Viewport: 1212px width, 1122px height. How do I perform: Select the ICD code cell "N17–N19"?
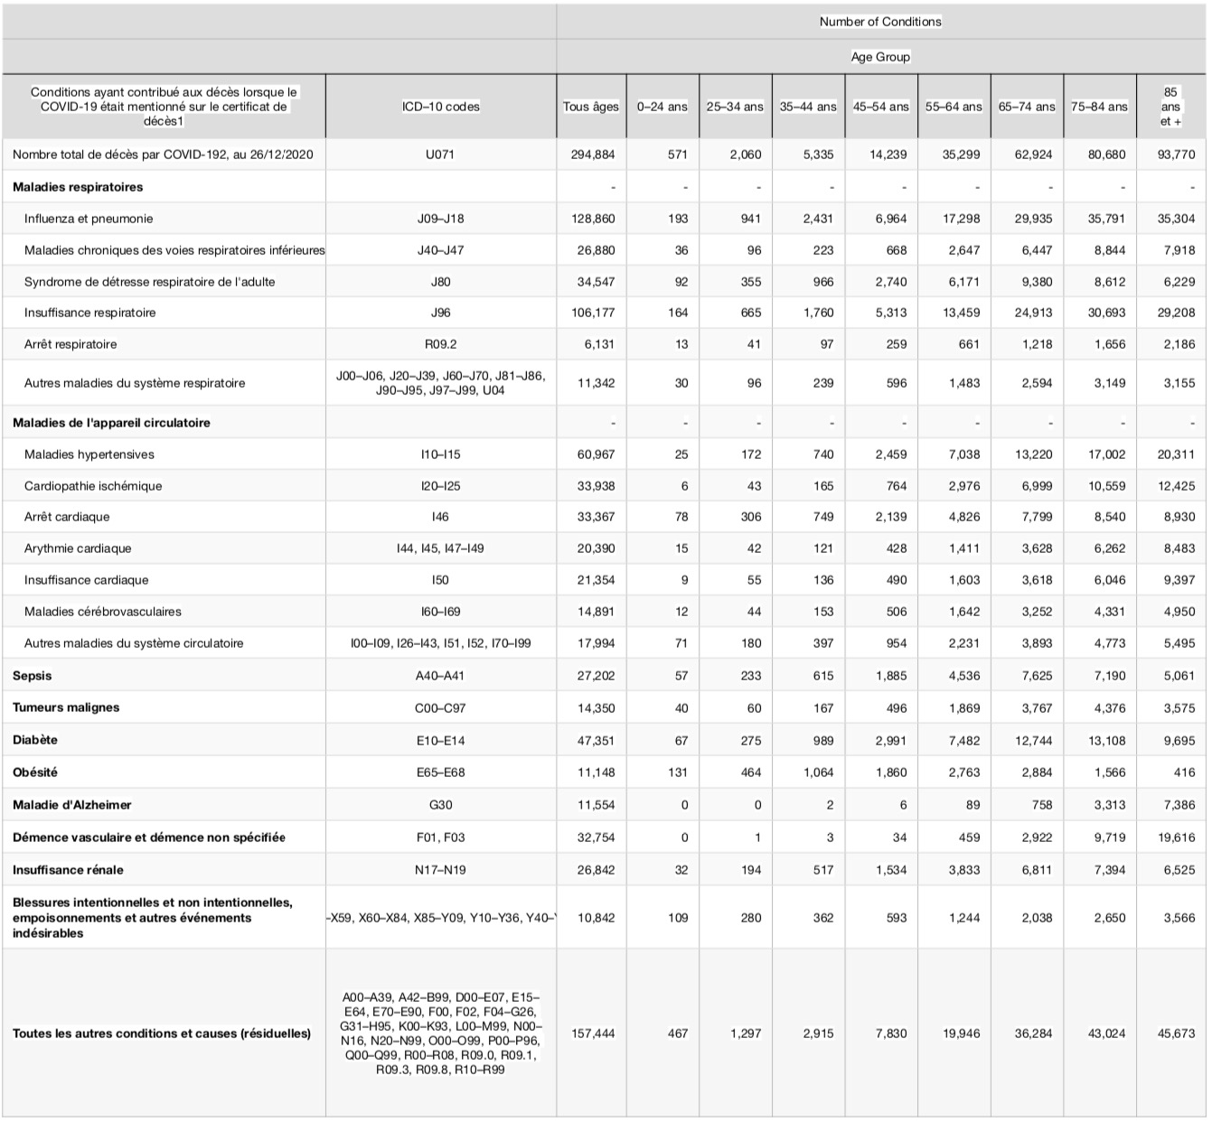pos(440,870)
